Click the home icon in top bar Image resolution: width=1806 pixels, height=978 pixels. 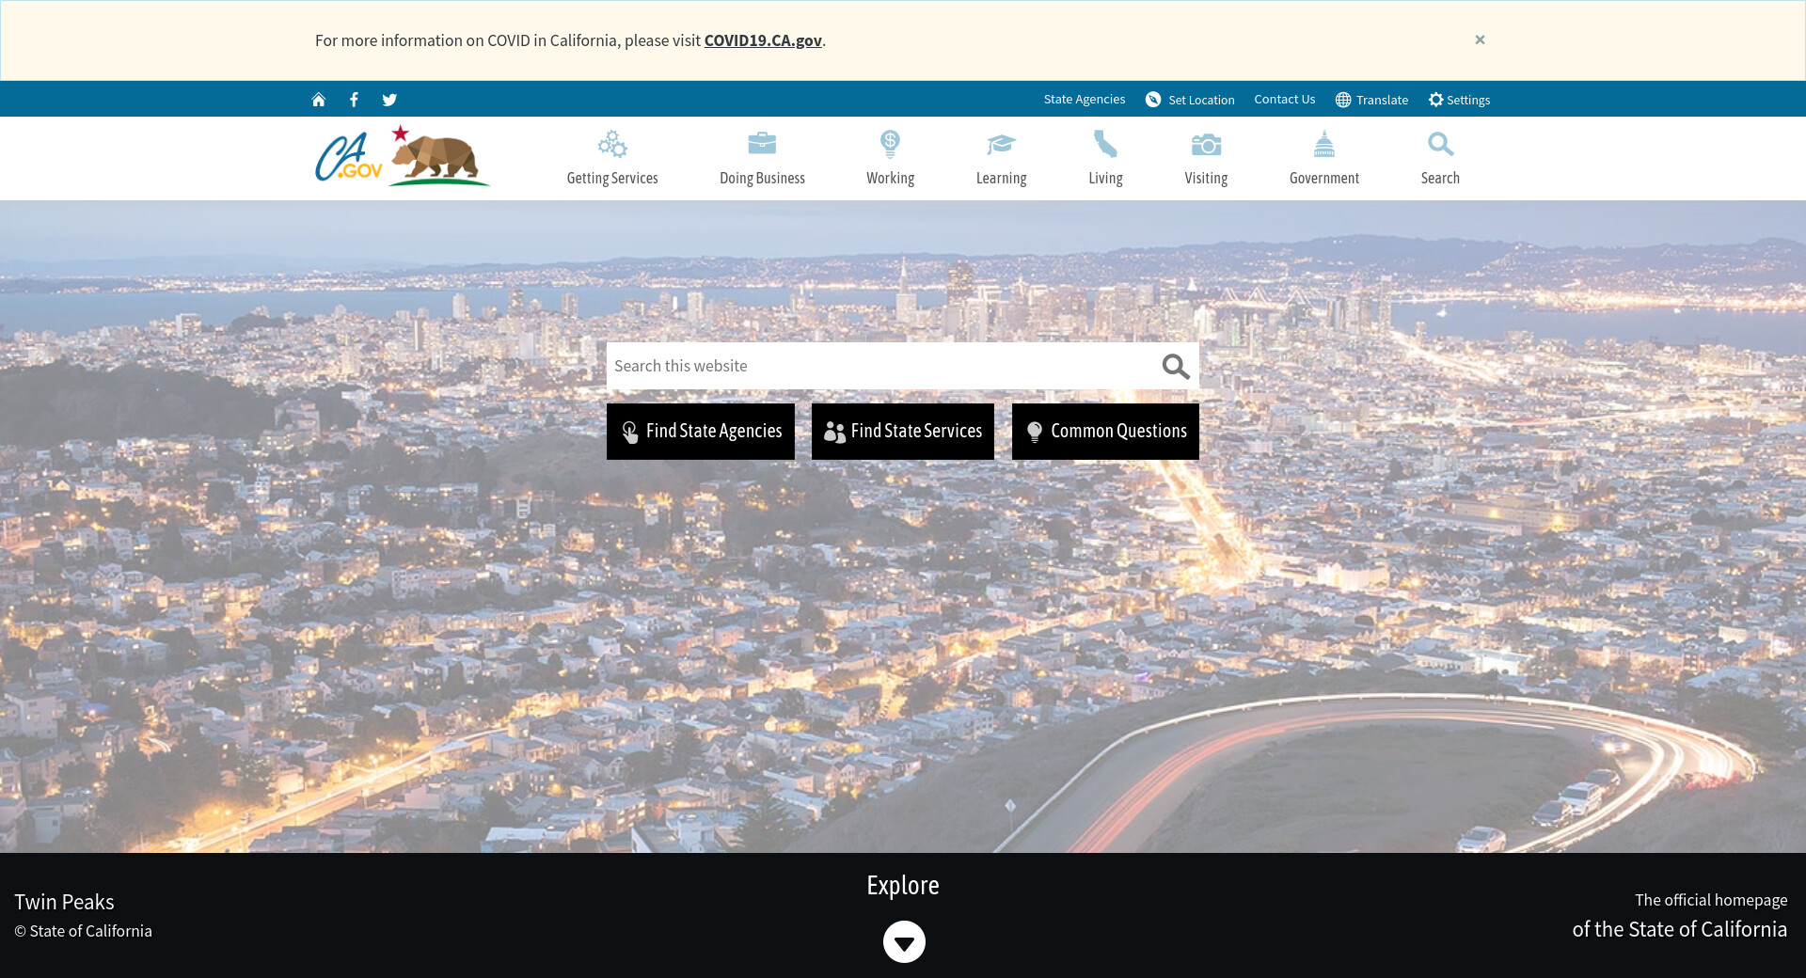pos(319,100)
